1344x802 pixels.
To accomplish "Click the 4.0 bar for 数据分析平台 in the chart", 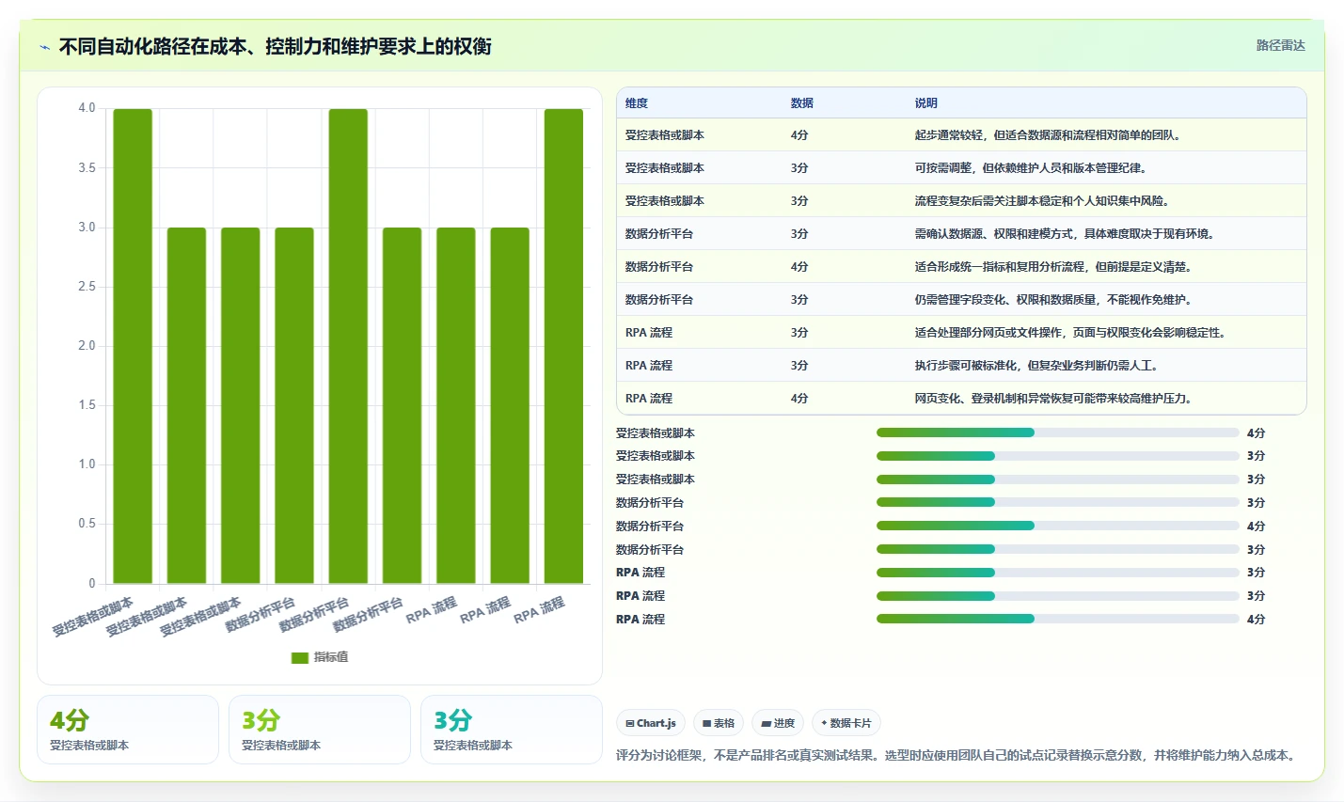I will click(x=348, y=346).
